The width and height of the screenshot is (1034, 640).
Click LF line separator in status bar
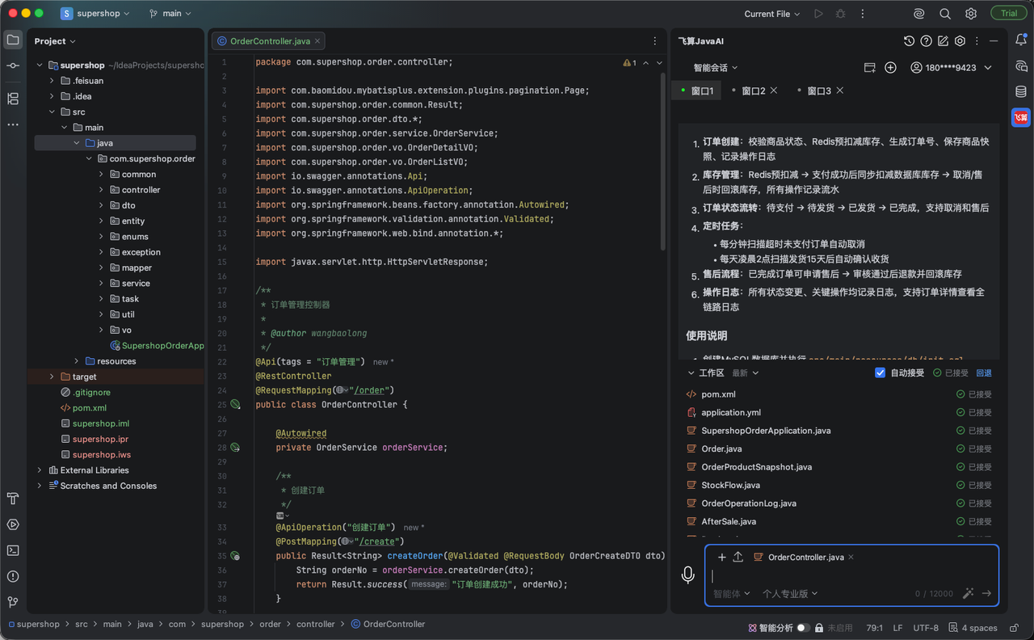coord(897,627)
